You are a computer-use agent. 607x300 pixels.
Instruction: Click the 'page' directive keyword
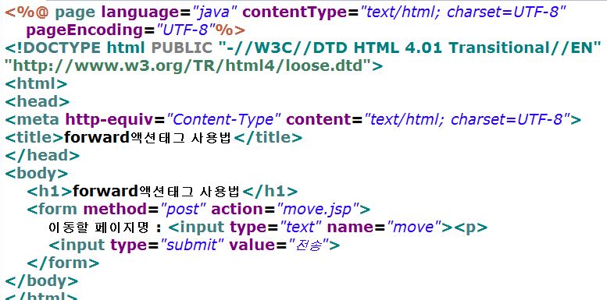click(75, 13)
